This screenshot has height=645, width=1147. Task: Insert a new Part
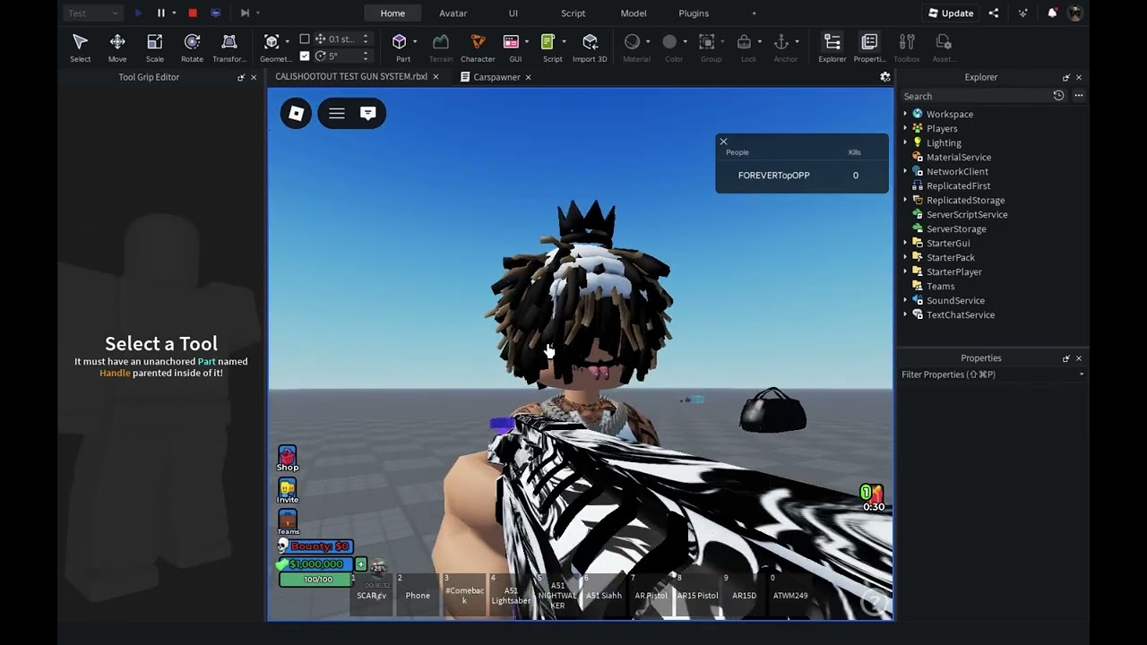coord(400,47)
